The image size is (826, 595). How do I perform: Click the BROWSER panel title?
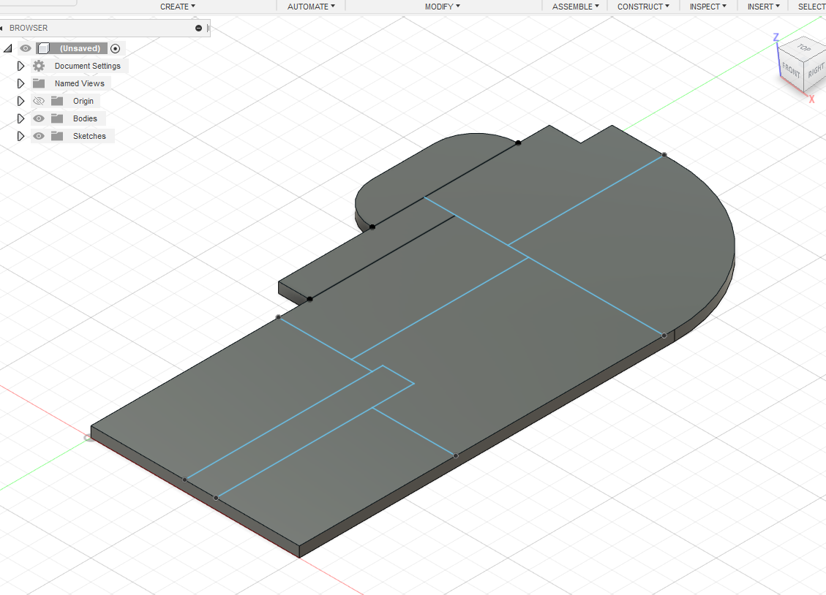(29, 28)
